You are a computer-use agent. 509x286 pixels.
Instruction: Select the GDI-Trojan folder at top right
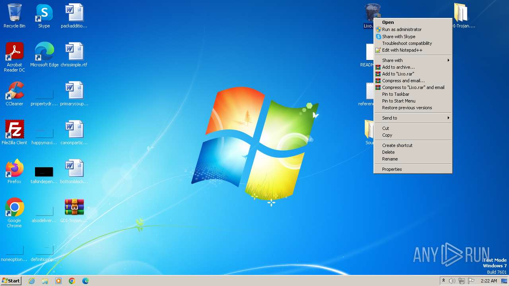coord(462,16)
